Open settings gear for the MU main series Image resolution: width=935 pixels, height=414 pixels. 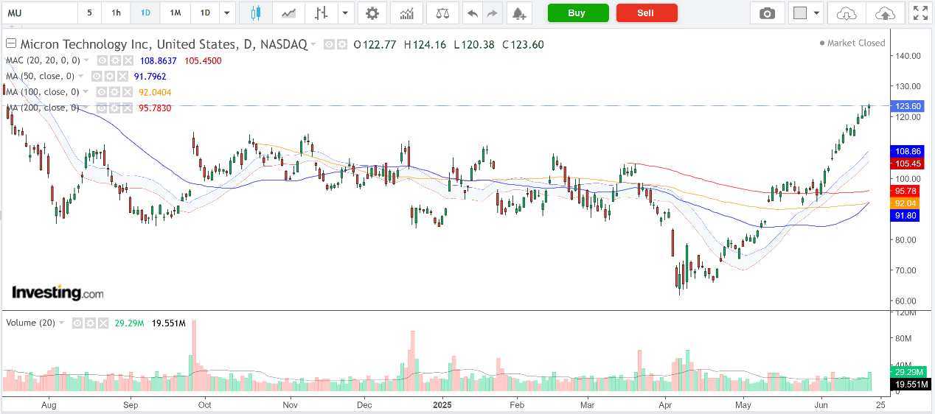[341, 44]
